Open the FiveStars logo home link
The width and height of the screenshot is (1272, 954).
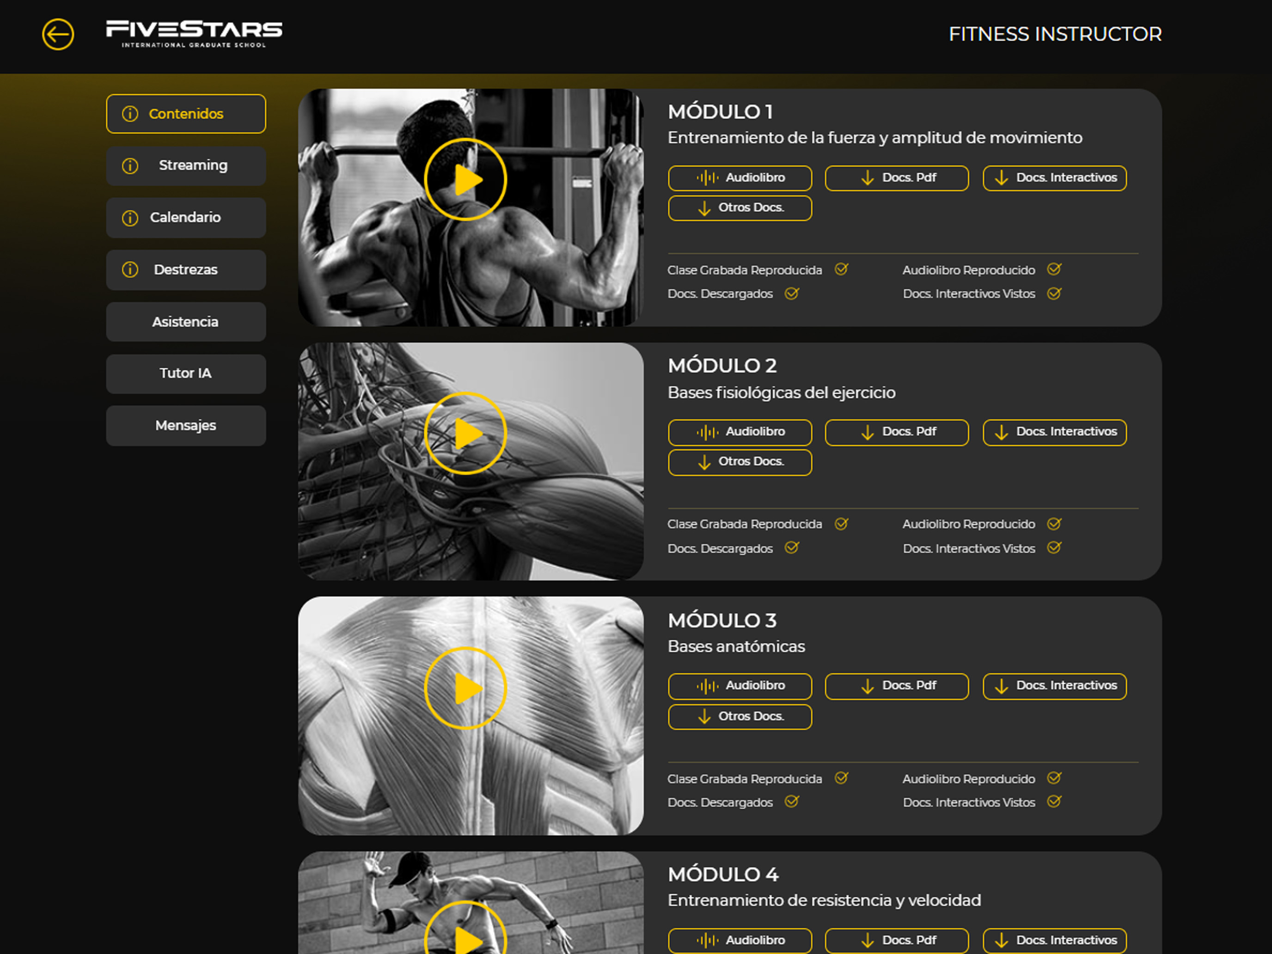tap(194, 34)
